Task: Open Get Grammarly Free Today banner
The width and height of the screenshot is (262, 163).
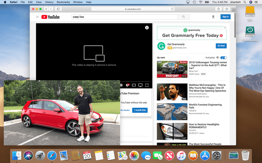Action: pyautogui.click(x=192, y=33)
